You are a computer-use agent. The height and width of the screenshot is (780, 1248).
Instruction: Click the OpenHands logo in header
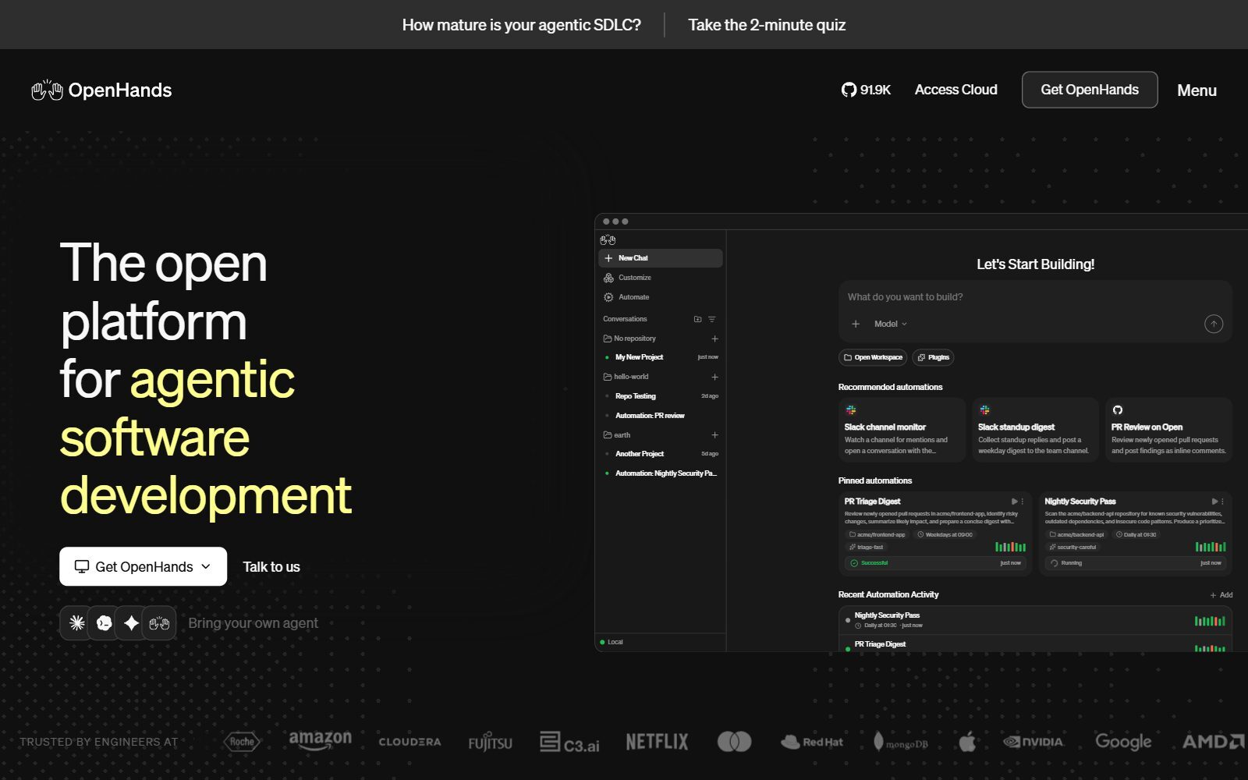coord(101,90)
